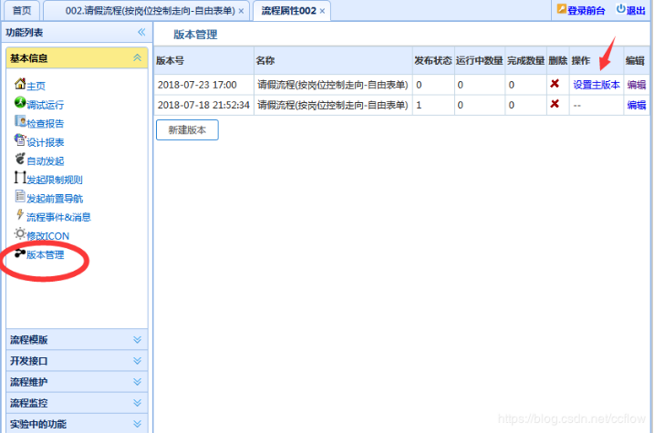The height and width of the screenshot is (433, 654).
Task: Click the 版本号 column header
Action: click(204, 60)
